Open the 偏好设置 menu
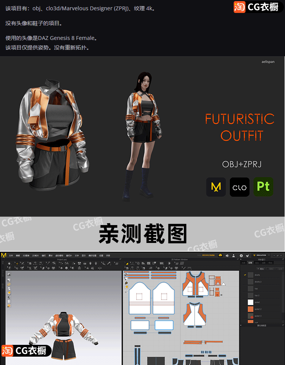285x365 pixels. tap(92, 255)
